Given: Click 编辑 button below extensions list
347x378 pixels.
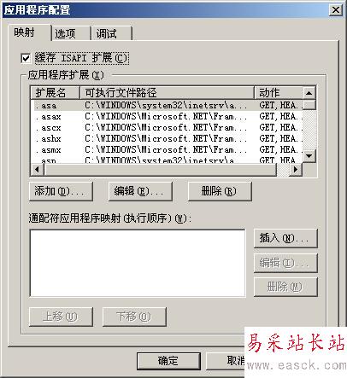Looking at the screenshot, I should (x=140, y=191).
